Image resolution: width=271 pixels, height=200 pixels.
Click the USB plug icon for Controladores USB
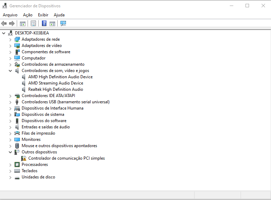point(17,102)
